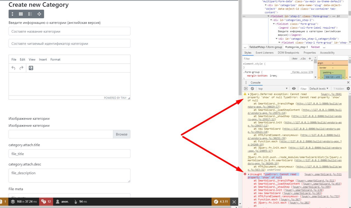
Task: Click the category slug identifier input field
Action: point(69,43)
